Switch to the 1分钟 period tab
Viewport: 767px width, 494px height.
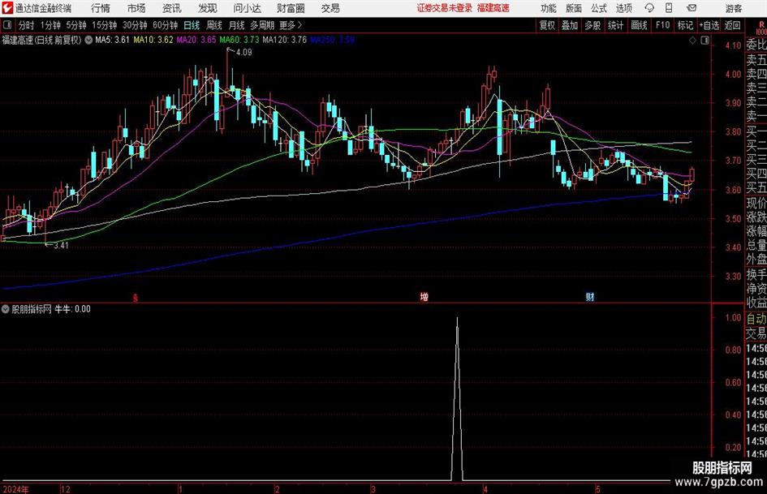pyautogui.click(x=50, y=25)
